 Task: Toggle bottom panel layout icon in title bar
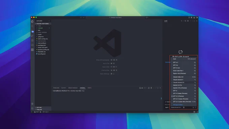[194, 18]
